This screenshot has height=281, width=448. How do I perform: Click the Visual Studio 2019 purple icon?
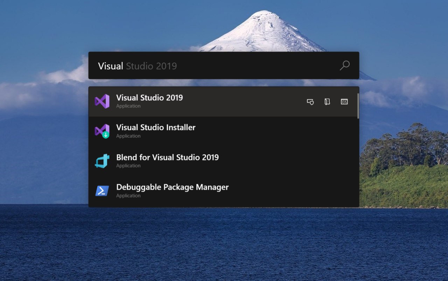pos(102,101)
